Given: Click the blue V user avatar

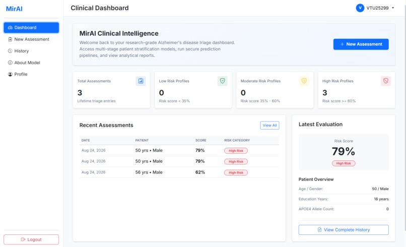Looking at the screenshot, I should (360, 8).
